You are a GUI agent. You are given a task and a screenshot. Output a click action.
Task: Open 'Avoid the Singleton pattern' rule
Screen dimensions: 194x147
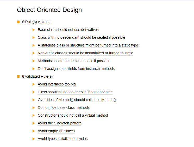(60, 123)
